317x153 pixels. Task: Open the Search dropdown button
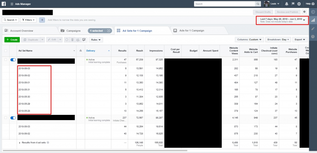coord(10,20)
